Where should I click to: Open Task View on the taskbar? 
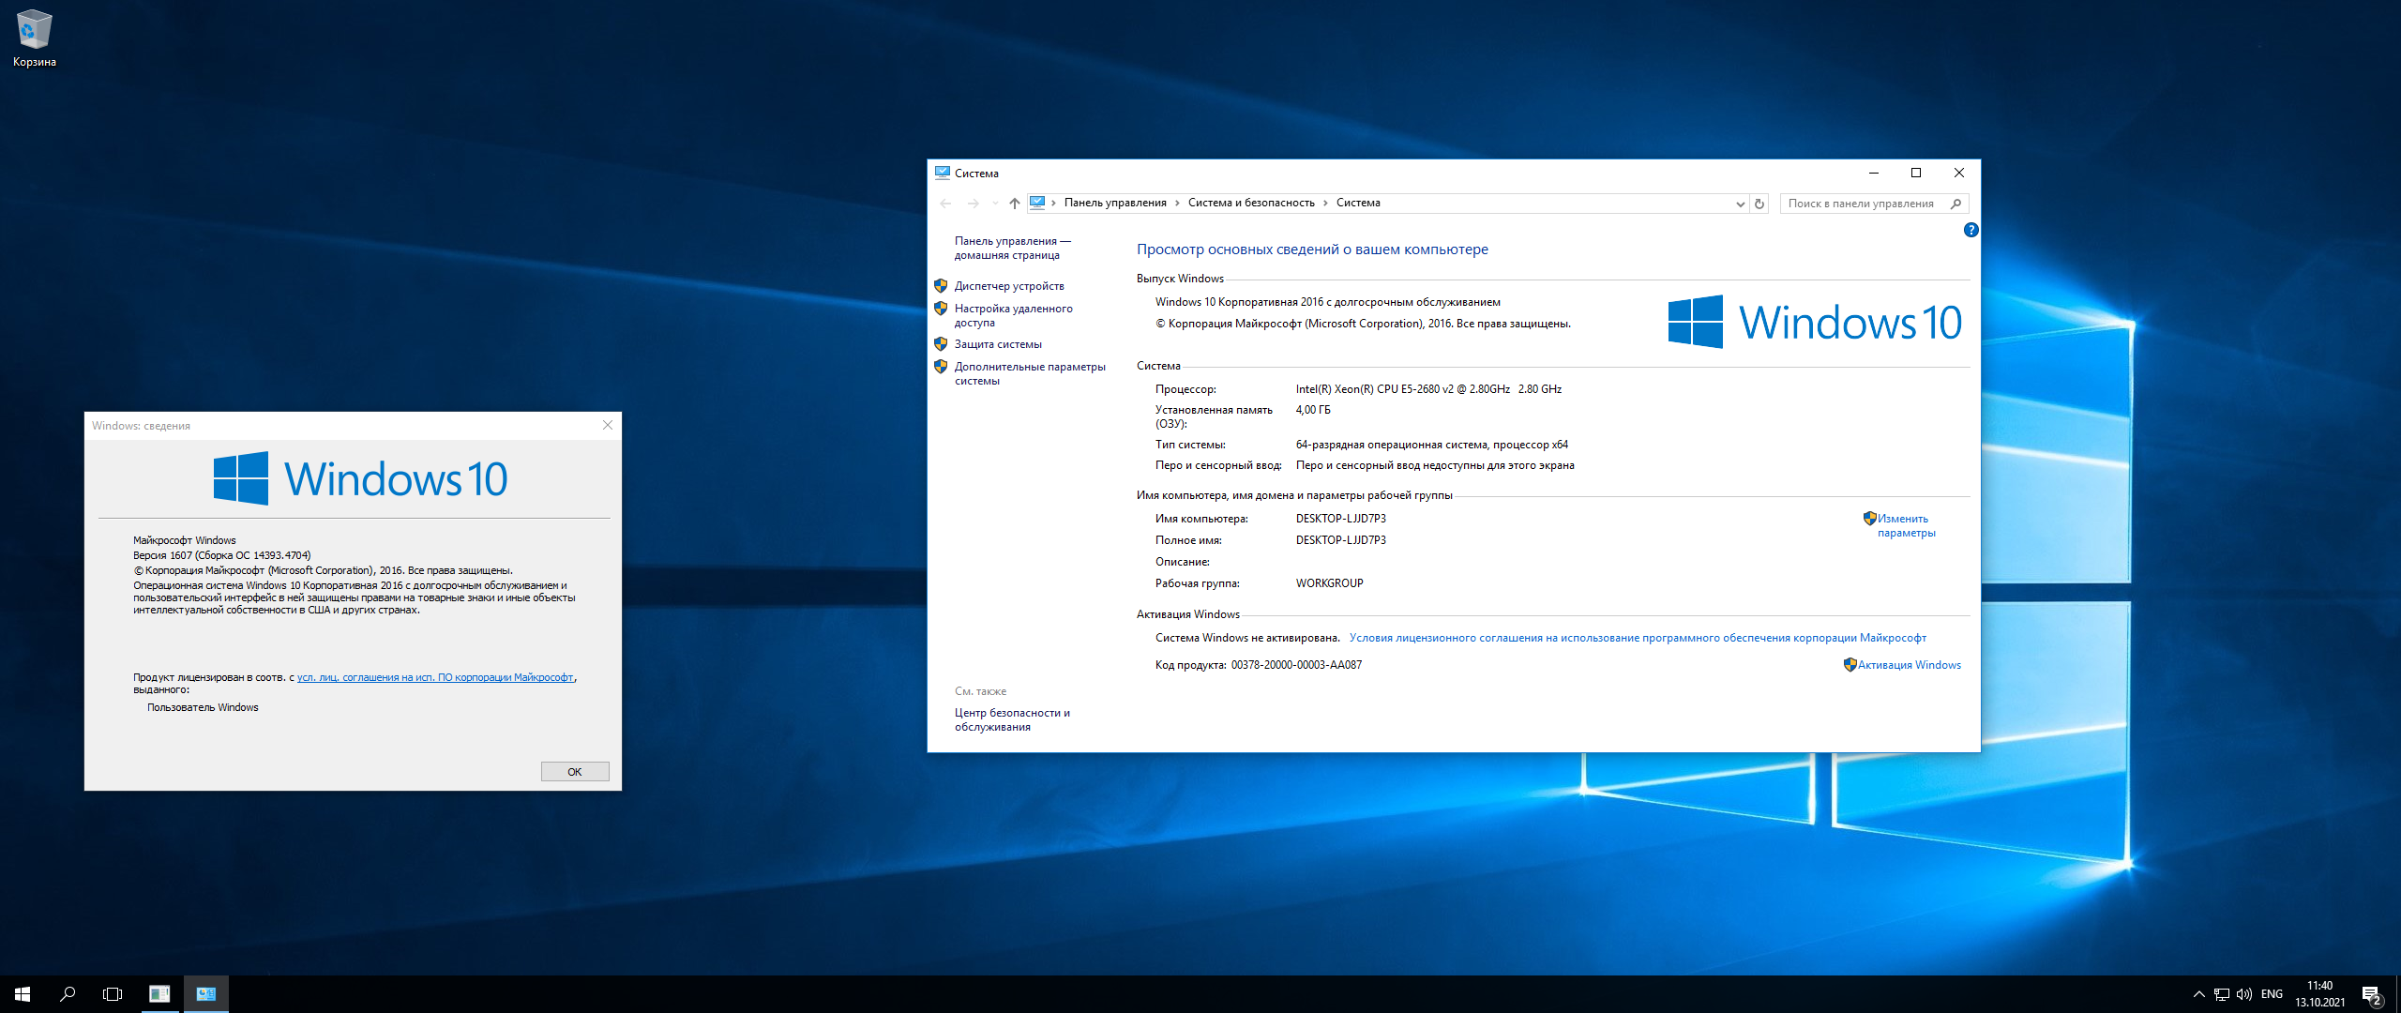pyautogui.click(x=113, y=994)
